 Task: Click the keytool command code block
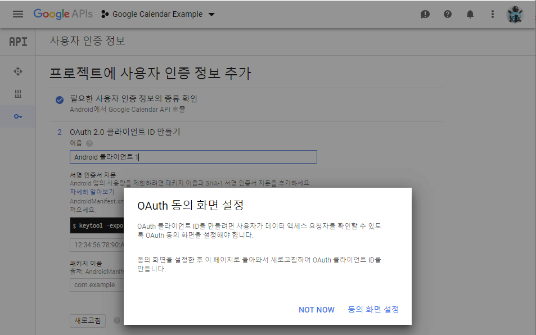point(97,225)
